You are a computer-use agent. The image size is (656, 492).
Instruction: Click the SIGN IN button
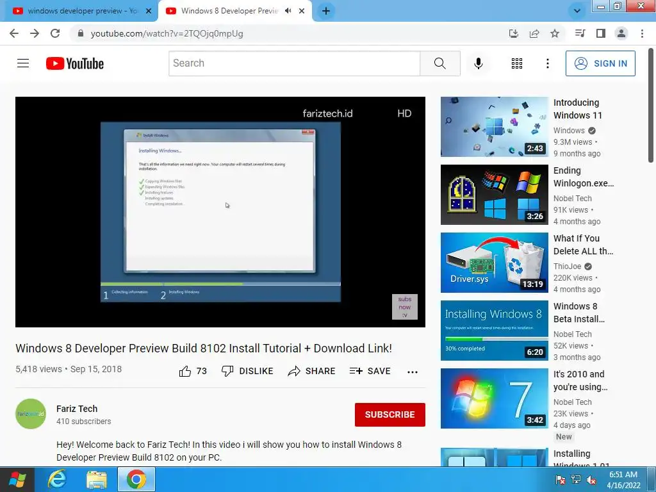point(600,63)
